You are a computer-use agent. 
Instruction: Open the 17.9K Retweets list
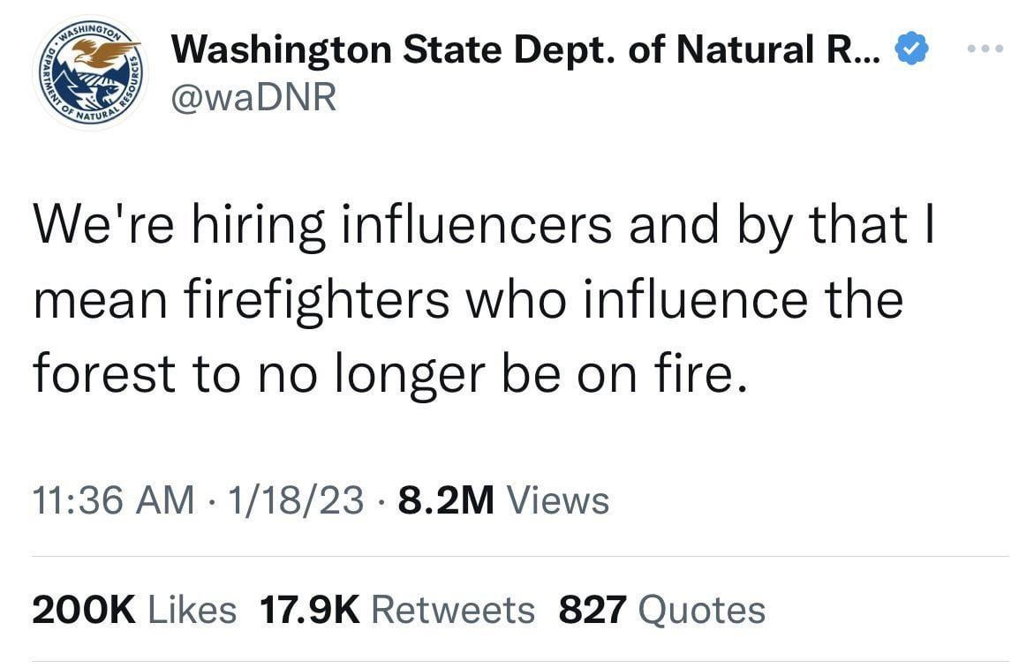pyautogui.click(x=397, y=609)
